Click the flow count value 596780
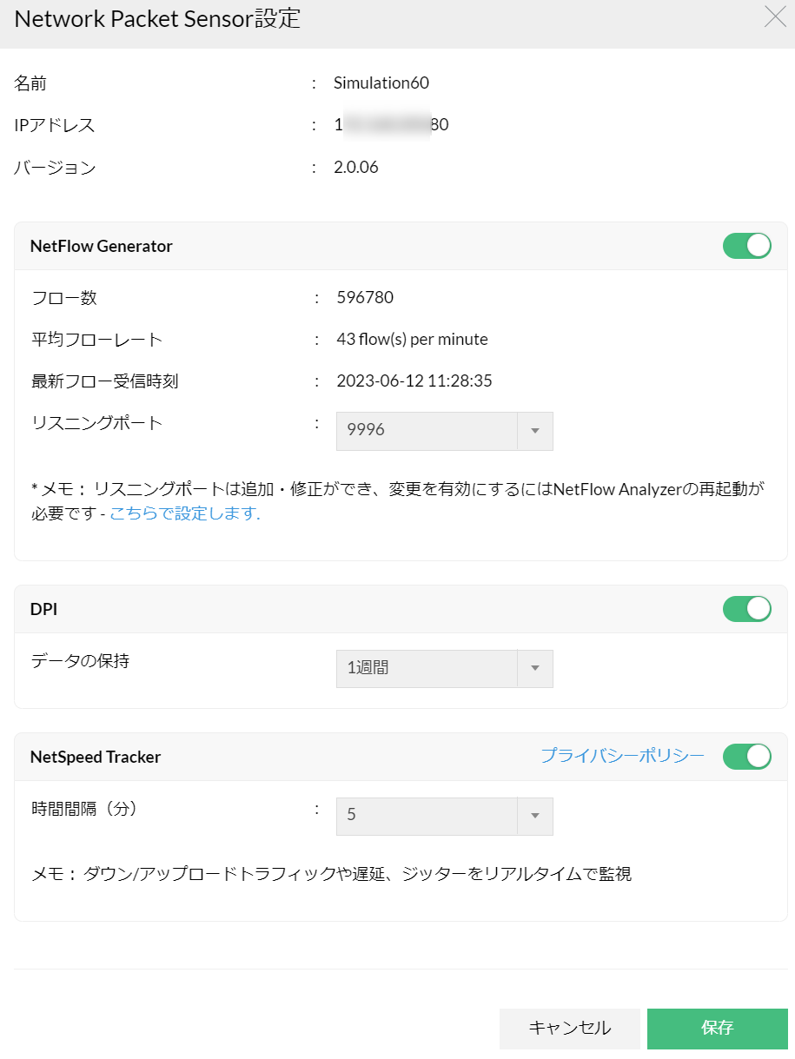Image resolution: width=795 pixels, height=1059 pixels. 365,298
